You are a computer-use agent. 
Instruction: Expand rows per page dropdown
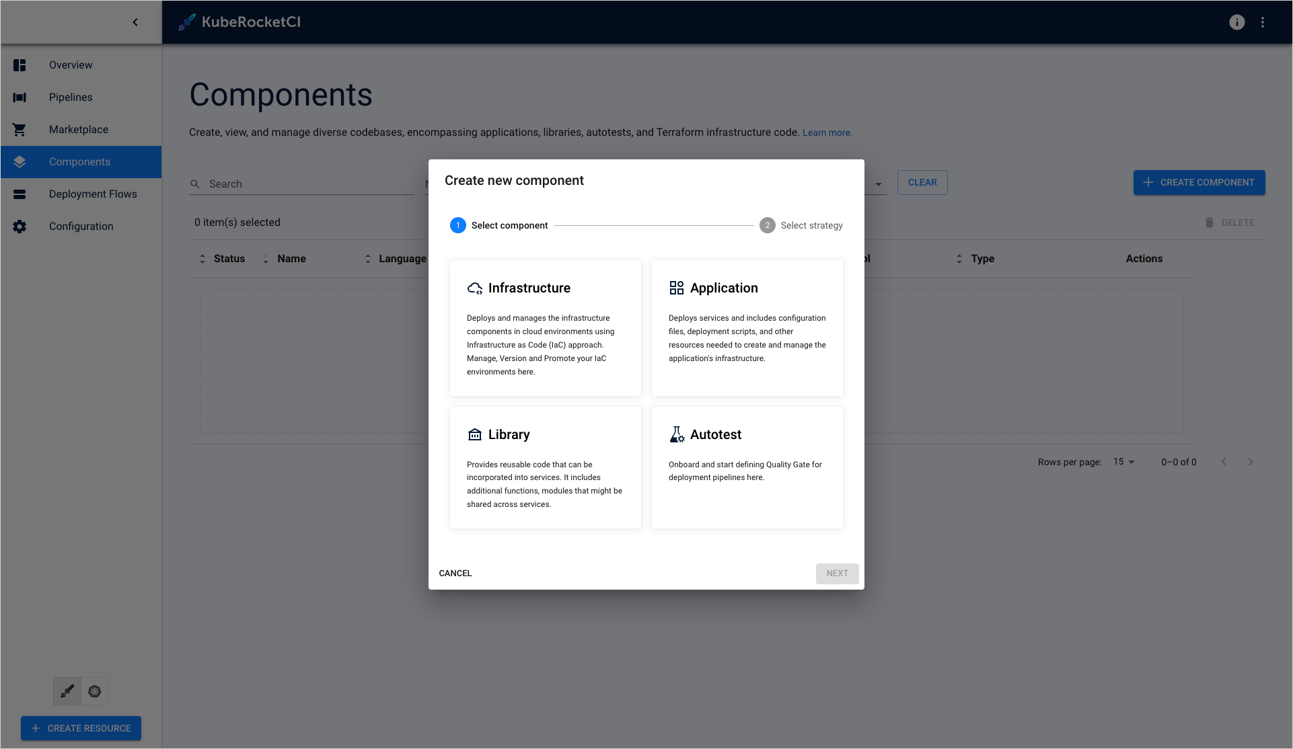click(1123, 462)
